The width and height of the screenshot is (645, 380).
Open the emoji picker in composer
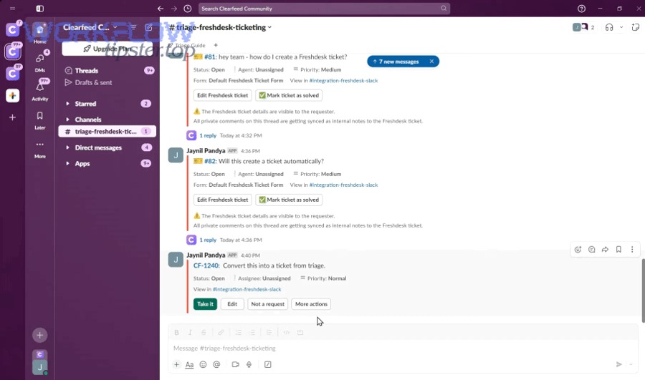point(203,364)
